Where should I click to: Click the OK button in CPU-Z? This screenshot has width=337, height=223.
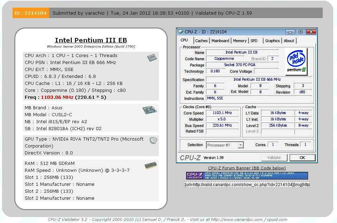click(x=302, y=158)
